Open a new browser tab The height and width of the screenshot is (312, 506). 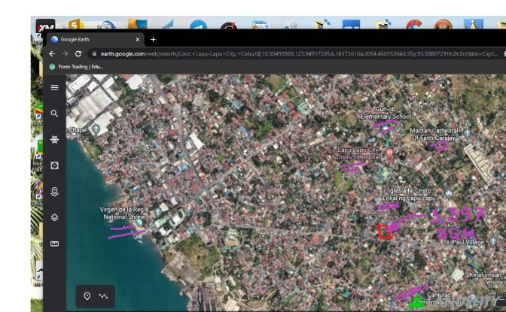(x=154, y=39)
